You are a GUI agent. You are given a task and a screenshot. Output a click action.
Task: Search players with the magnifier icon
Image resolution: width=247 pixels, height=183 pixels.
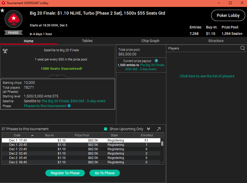click(243, 48)
